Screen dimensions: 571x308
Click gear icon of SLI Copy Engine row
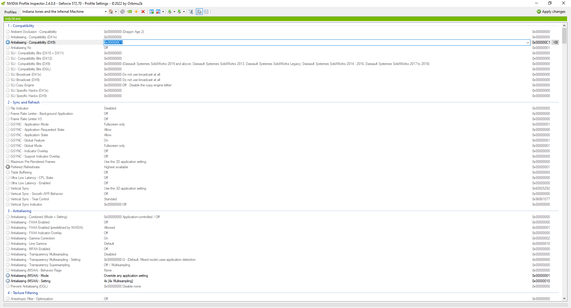[8, 85]
